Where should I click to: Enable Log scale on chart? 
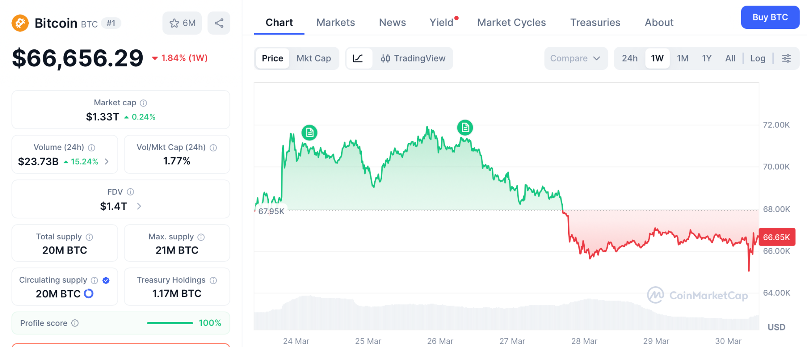click(757, 58)
